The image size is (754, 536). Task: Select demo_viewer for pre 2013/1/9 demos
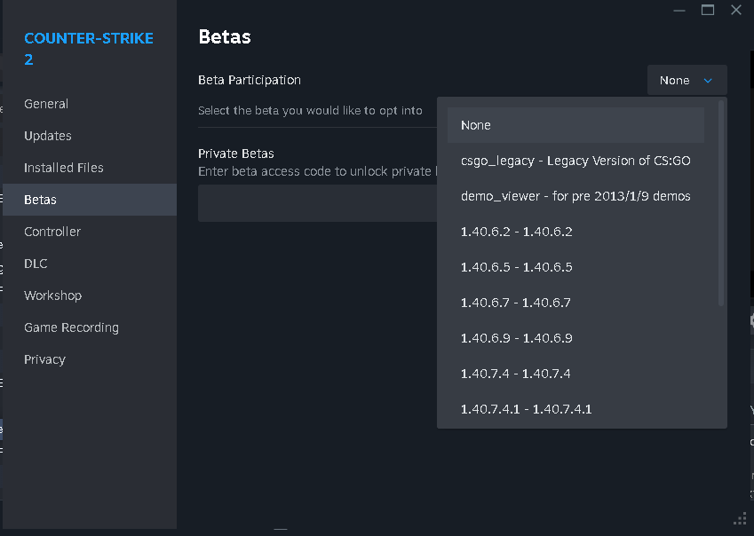pyautogui.click(x=575, y=196)
